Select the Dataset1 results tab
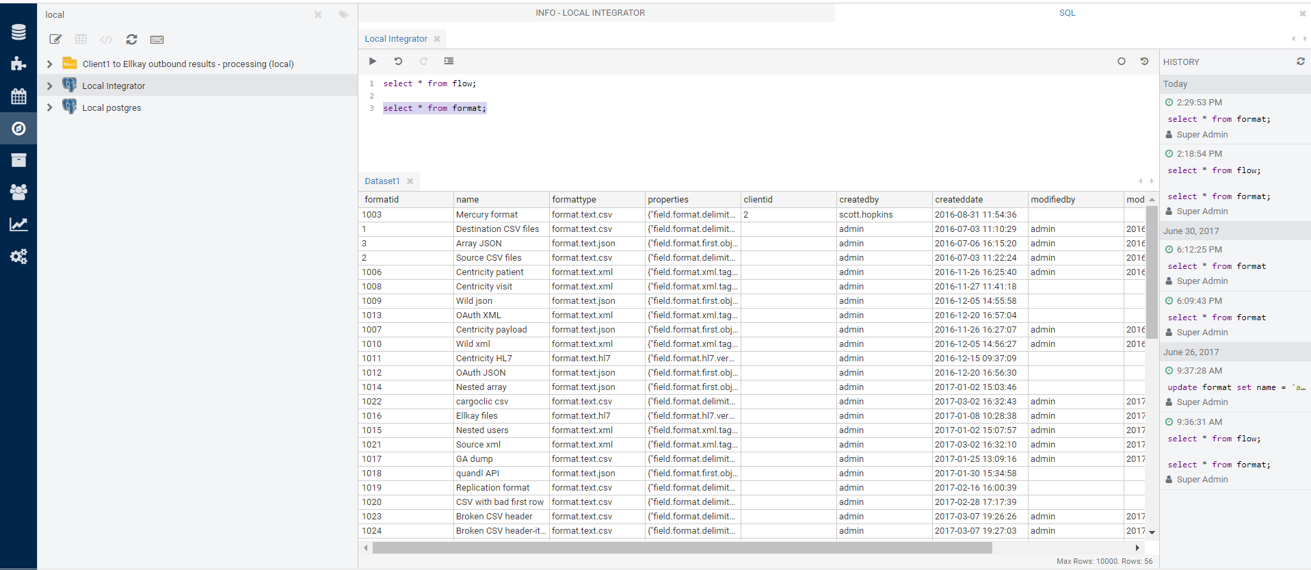1311x570 pixels. click(382, 181)
